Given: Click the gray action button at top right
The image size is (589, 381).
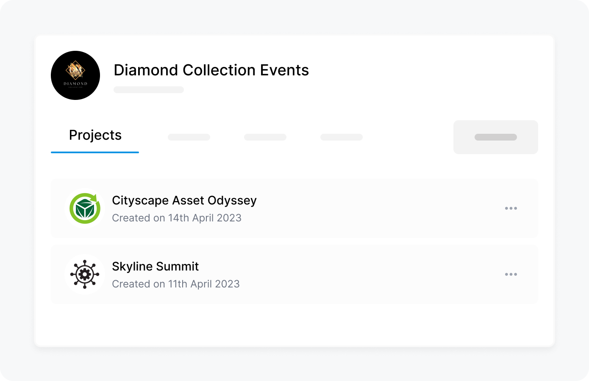Looking at the screenshot, I should 496,137.
